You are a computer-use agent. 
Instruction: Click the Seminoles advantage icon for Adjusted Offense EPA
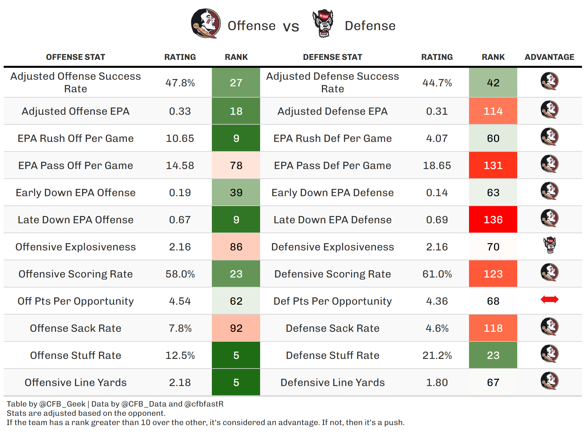click(549, 110)
